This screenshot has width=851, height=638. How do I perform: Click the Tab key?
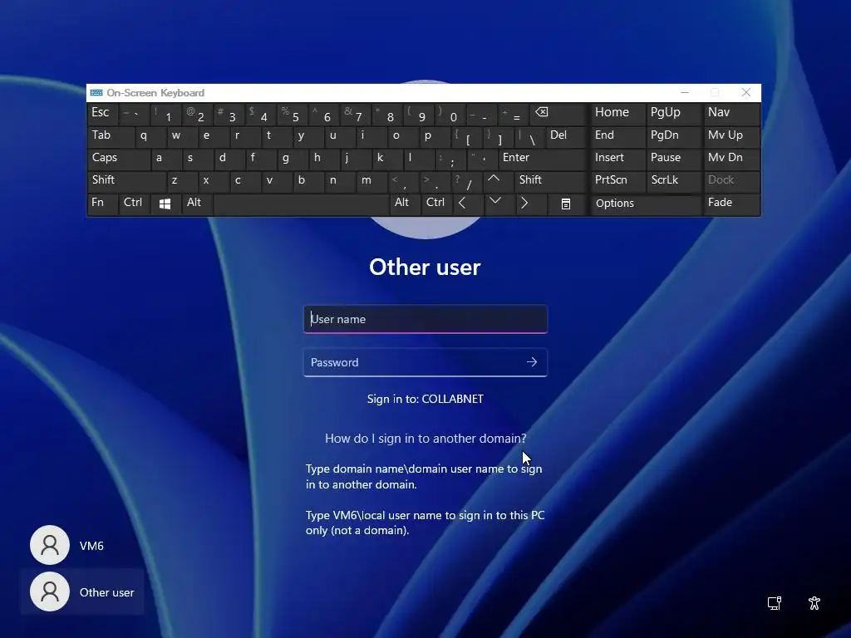coord(111,135)
